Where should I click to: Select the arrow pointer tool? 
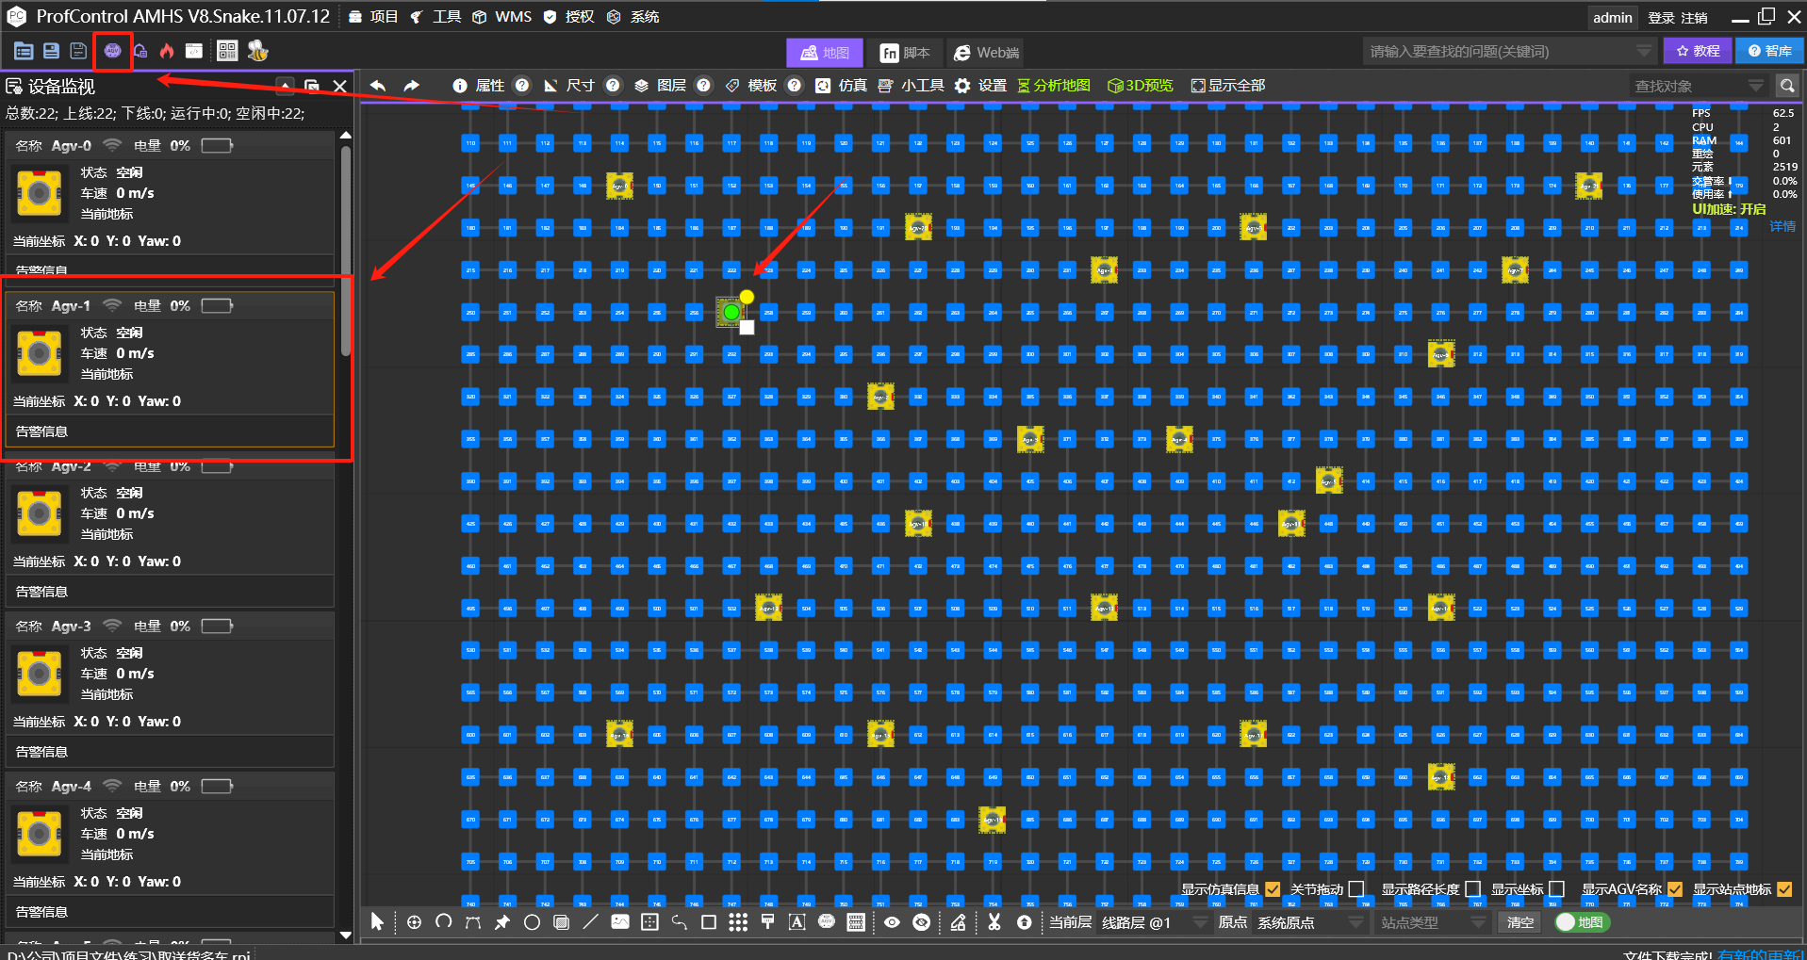377,922
